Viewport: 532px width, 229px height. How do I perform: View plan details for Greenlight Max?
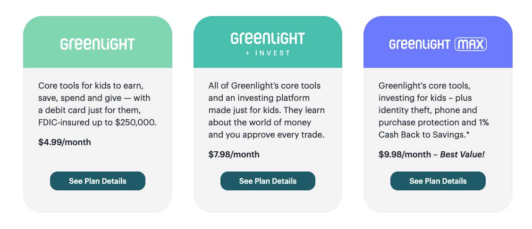pos(438,181)
